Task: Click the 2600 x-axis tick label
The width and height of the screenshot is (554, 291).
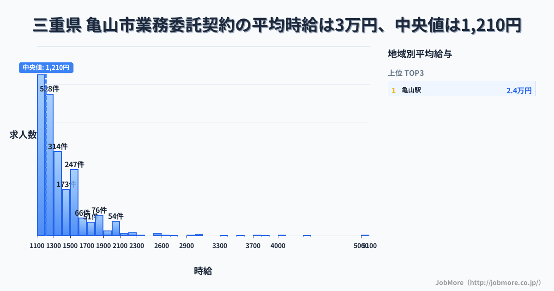Action: (162, 246)
